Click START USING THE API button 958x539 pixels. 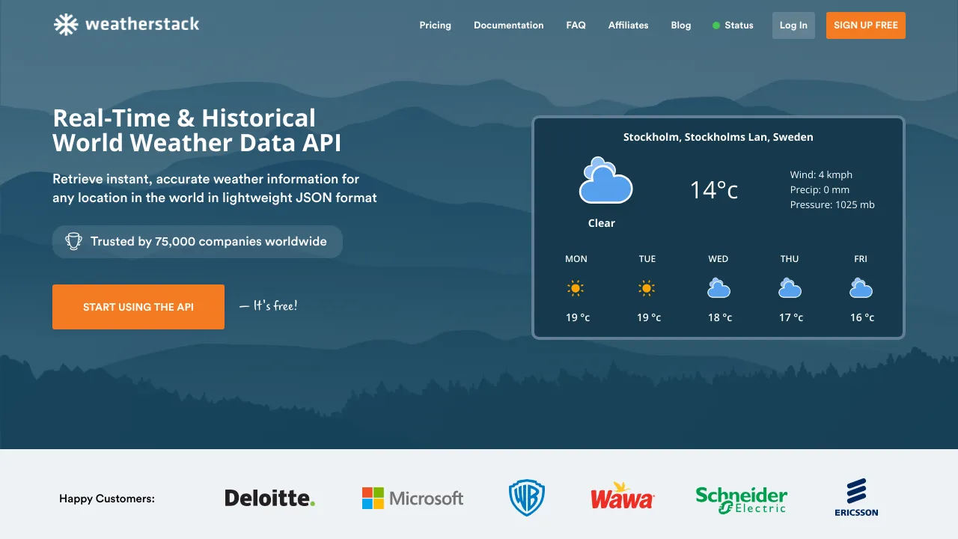(138, 307)
